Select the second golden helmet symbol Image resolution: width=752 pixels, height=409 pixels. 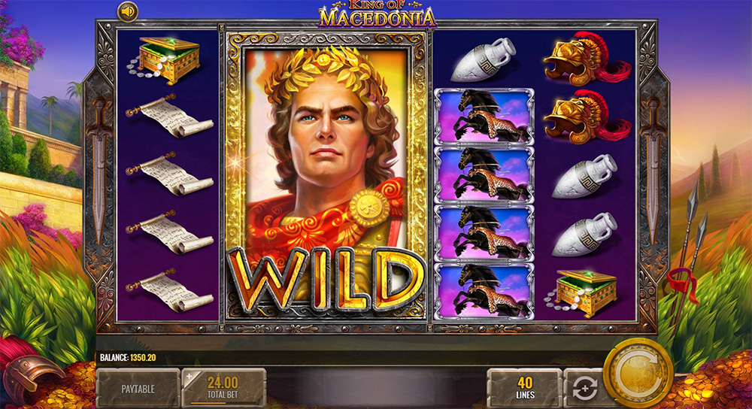[587, 117]
